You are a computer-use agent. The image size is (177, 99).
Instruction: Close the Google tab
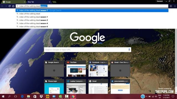click(x=24, y=2)
